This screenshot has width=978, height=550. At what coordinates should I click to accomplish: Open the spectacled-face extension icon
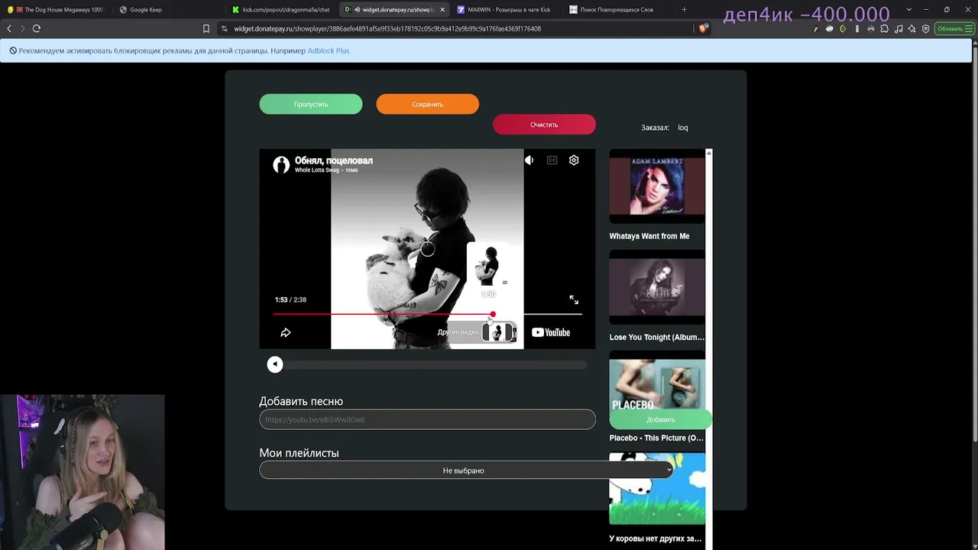[871, 29]
